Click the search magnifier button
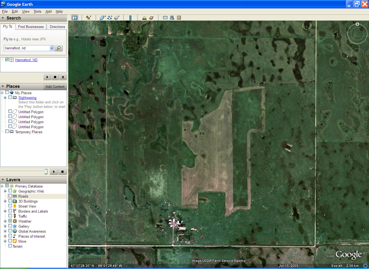Screen dimensions: 369x269 point(59,48)
